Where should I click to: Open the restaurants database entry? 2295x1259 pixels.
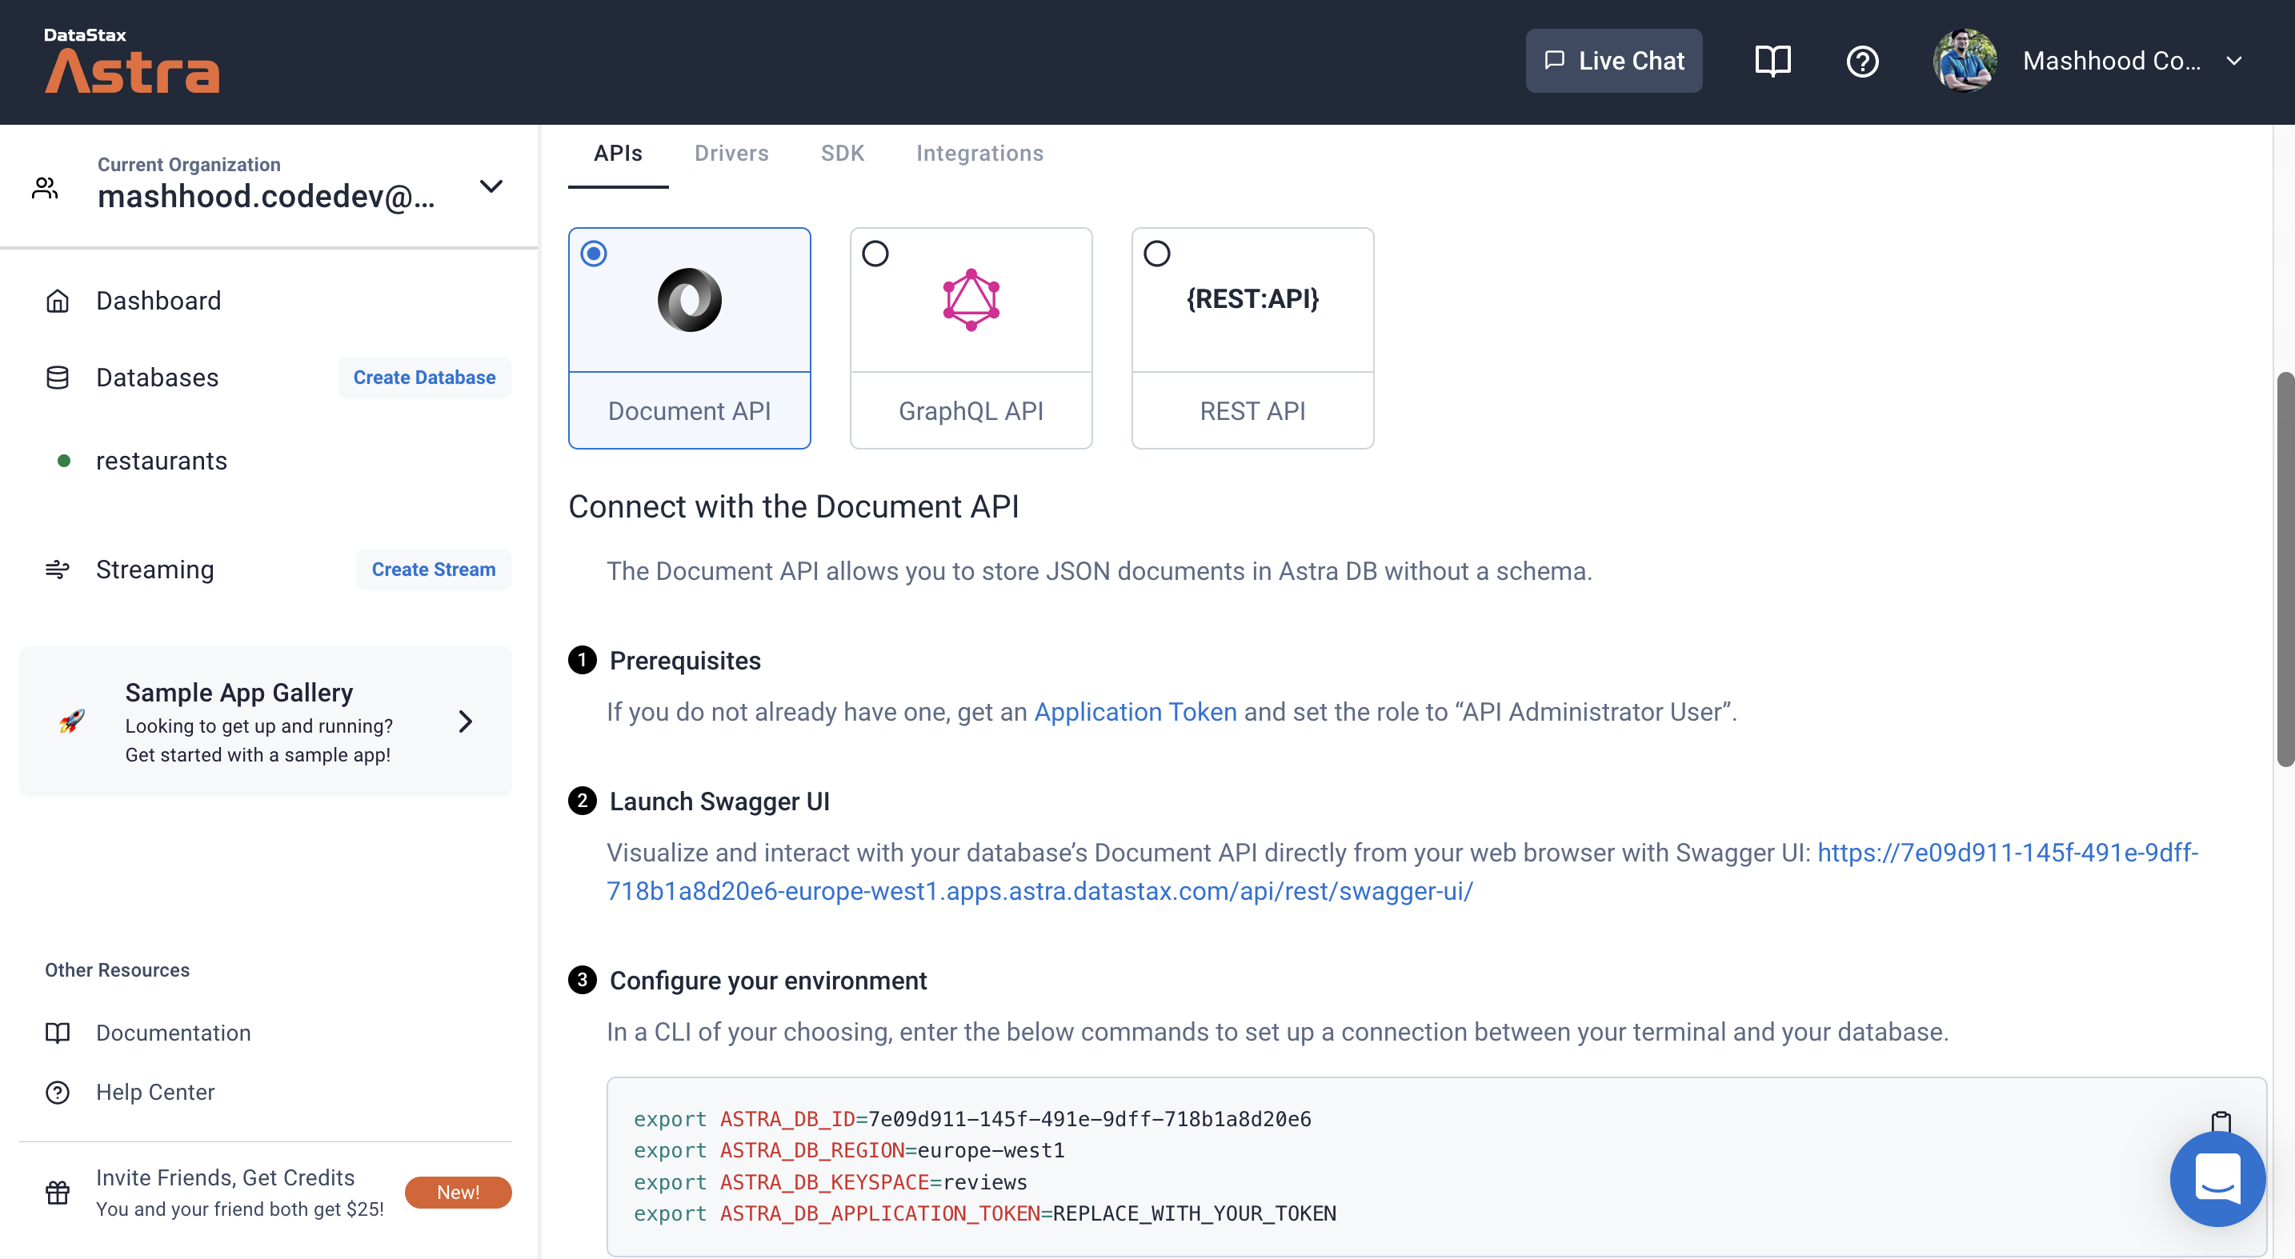click(x=162, y=461)
